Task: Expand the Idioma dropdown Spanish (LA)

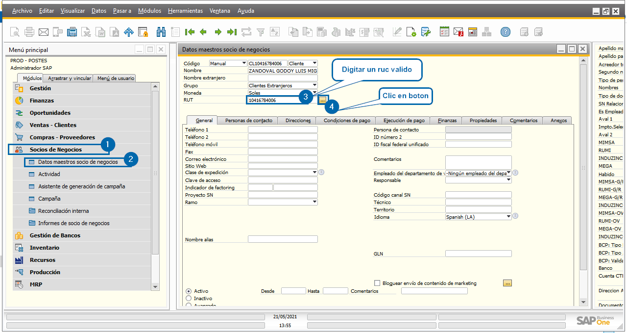Action: point(508,217)
